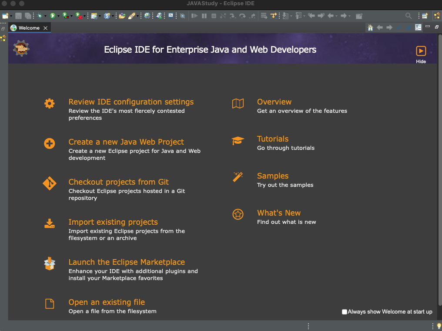Click the Samples magic wand icon
The image size is (442, 331).
tap(238, 177)
